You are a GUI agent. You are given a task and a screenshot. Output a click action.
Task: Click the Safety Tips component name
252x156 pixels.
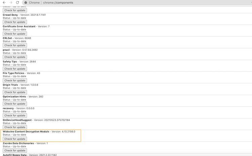(10, 62)
